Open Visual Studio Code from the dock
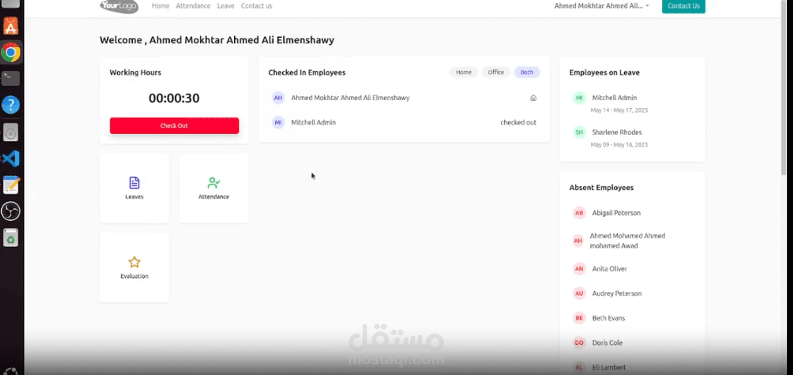 tap(11, 158)
